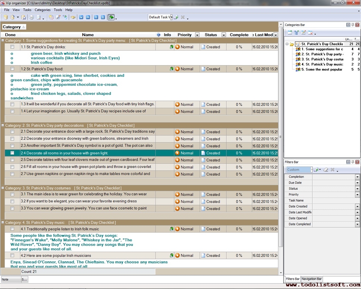Collapse the Category 2 party decorations group
Screen dimensions: 361x289
3,125
